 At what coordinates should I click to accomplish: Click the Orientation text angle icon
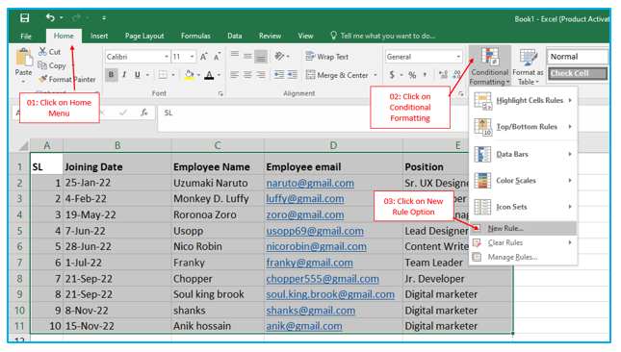click(280, 56)
